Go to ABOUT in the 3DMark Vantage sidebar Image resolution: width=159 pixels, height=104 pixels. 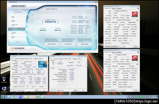[13, 37]
